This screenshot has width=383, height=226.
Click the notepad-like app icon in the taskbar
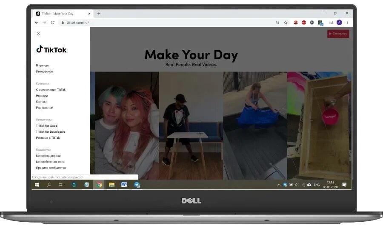(86, 185)
